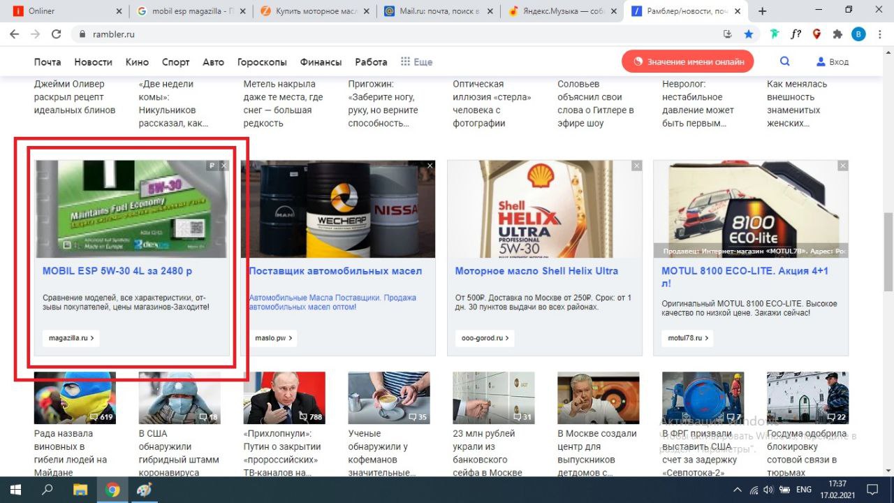Show hidden system tray icons
This screenshot has height=503, width=894.
(738, 490)
